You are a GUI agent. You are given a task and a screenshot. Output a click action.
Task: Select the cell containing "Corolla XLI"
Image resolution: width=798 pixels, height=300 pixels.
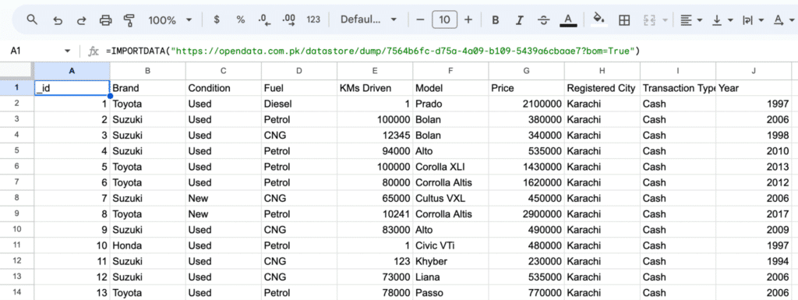(451, 167)
